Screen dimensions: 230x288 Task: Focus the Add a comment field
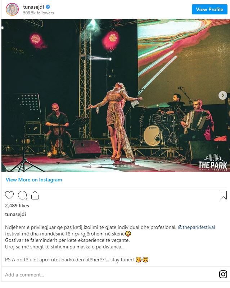[x=110, y=275]
